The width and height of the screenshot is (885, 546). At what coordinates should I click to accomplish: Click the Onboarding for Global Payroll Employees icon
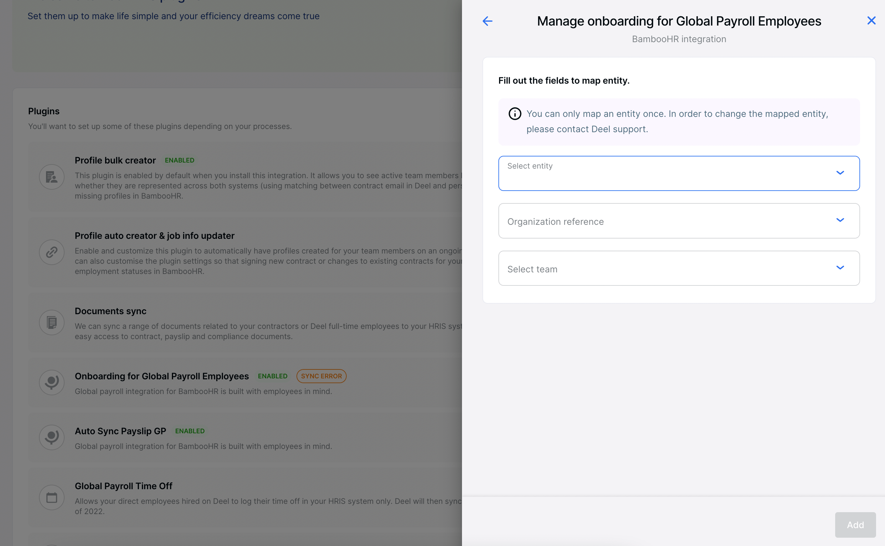coord(52,383)
